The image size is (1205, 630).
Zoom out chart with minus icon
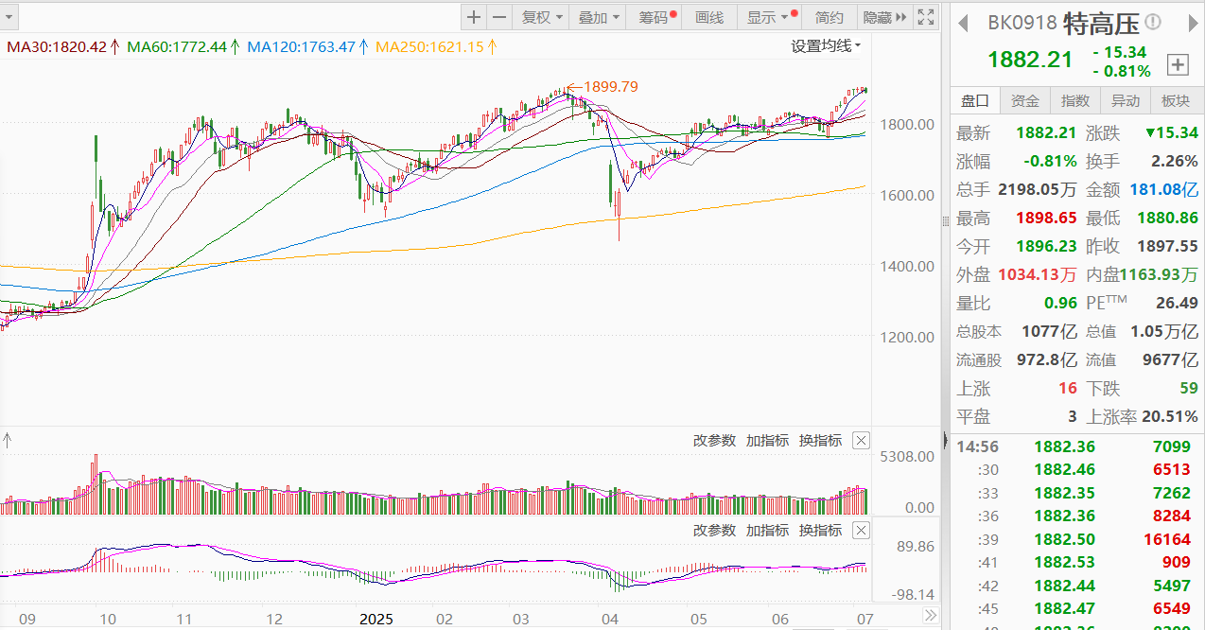(x=499, y=17)
